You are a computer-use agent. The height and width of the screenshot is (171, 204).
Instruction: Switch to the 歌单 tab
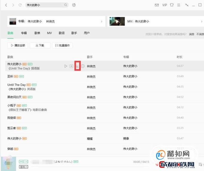click(37, 33)
